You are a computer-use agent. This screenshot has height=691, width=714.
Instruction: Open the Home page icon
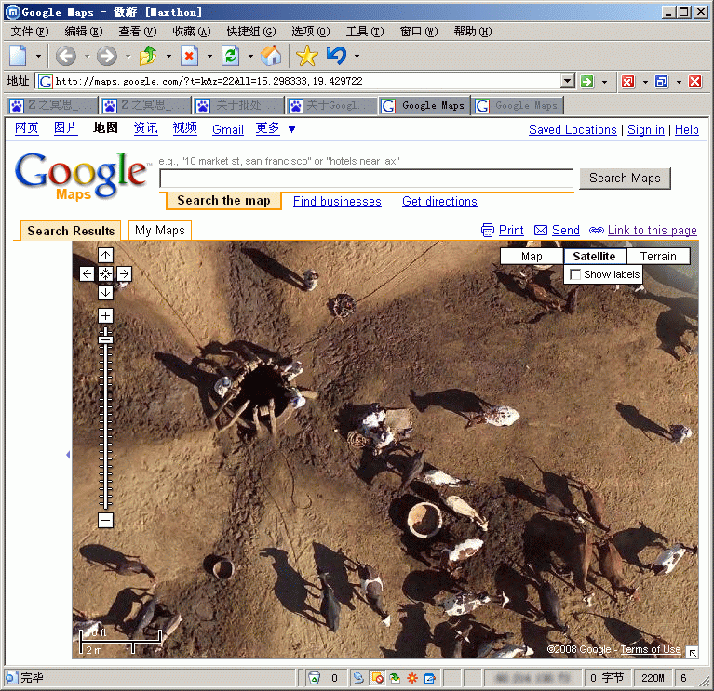click(271, 56)
